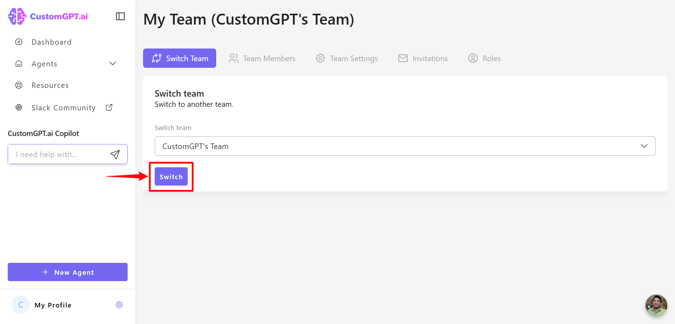Click the Slack Community icon
Viewport: 675px width, 324px height.
click(19, 108)
